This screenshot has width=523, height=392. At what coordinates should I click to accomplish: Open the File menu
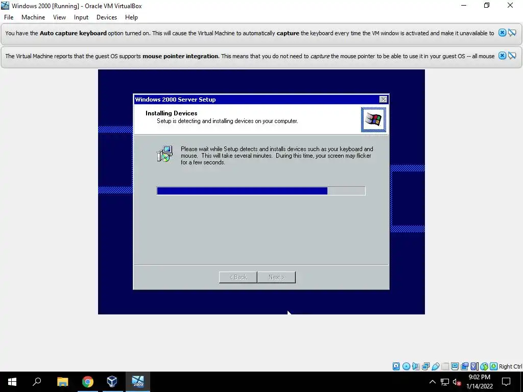coord(9,17)
